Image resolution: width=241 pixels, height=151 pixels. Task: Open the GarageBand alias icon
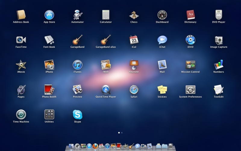click(x=106, y=40)
